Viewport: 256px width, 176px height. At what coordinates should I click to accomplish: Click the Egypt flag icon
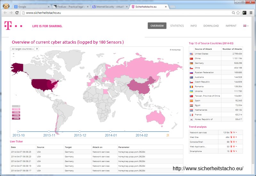191,105
